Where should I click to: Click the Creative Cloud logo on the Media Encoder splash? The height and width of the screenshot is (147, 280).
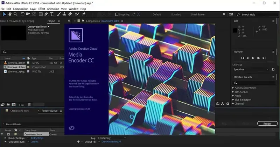tap(71, 128)
